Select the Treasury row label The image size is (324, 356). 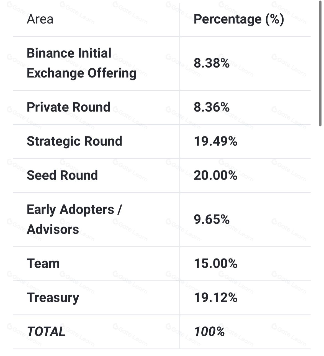coord(53,298)
